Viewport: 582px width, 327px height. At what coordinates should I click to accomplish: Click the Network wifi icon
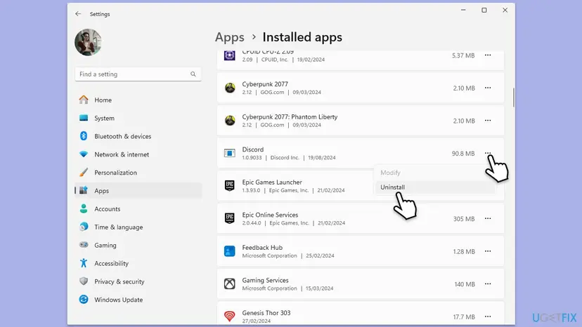click(x=84, y=154)
